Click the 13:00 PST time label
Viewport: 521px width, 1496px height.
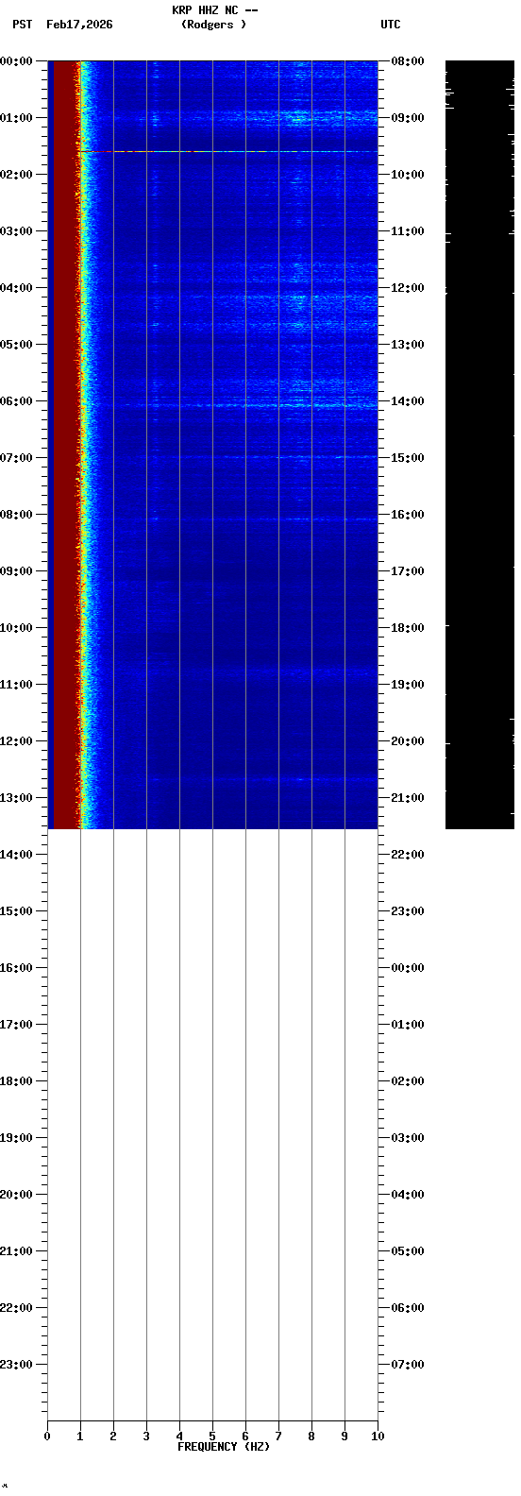16,798
